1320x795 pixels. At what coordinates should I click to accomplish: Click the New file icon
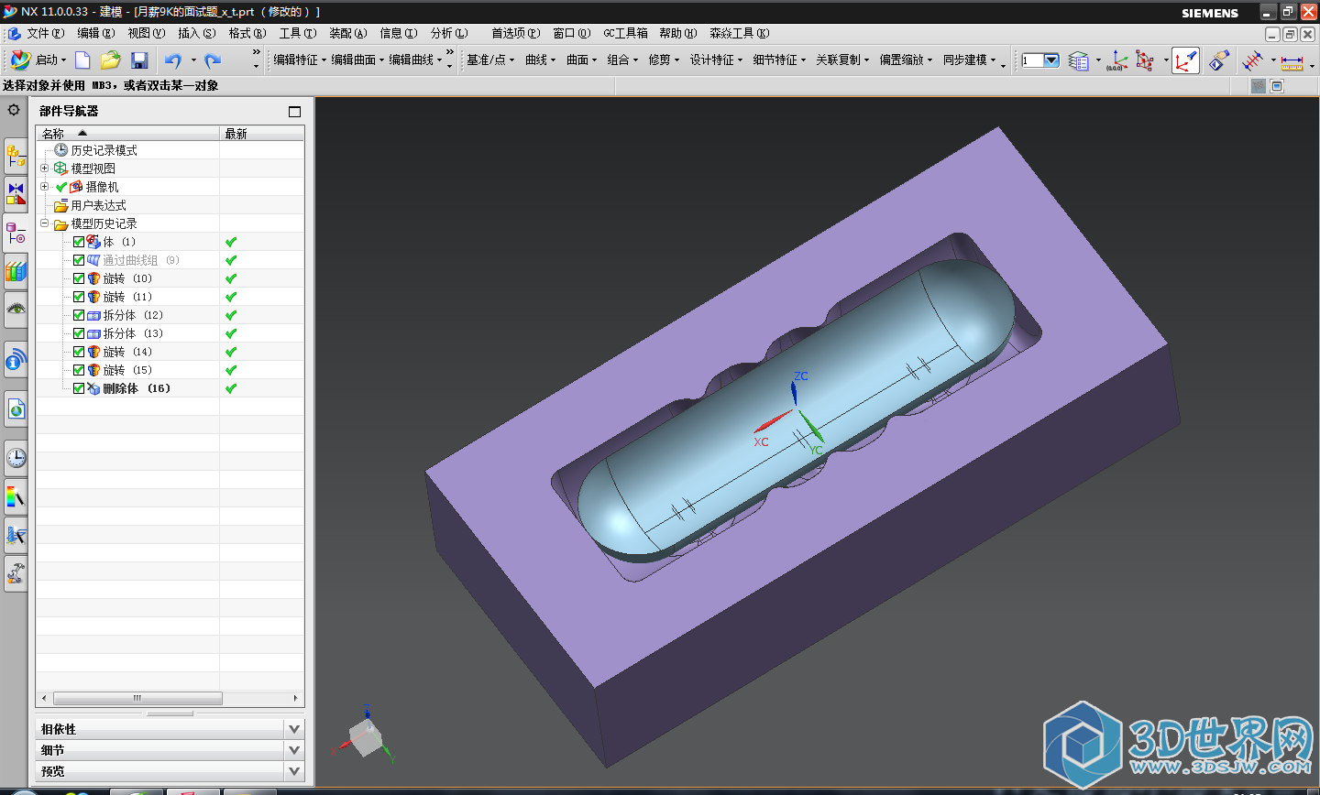[x=82, y=60]
